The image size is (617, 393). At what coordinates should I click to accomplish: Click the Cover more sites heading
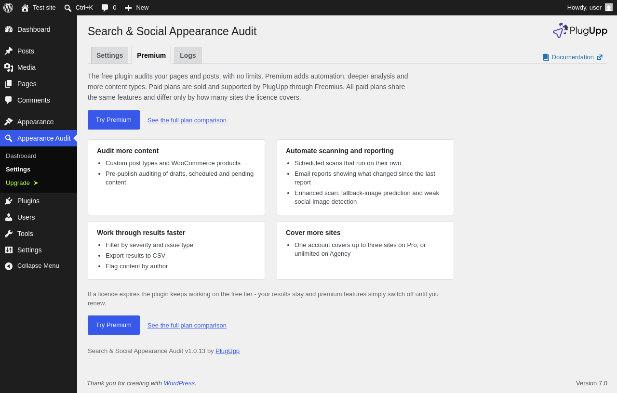pyautogui.click(x=313, y=233)
